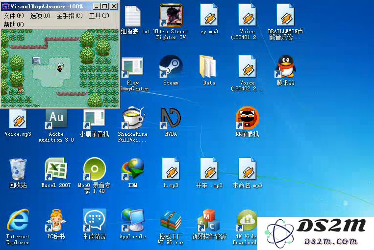Click the signpost in the game screen

coord(36,61)
